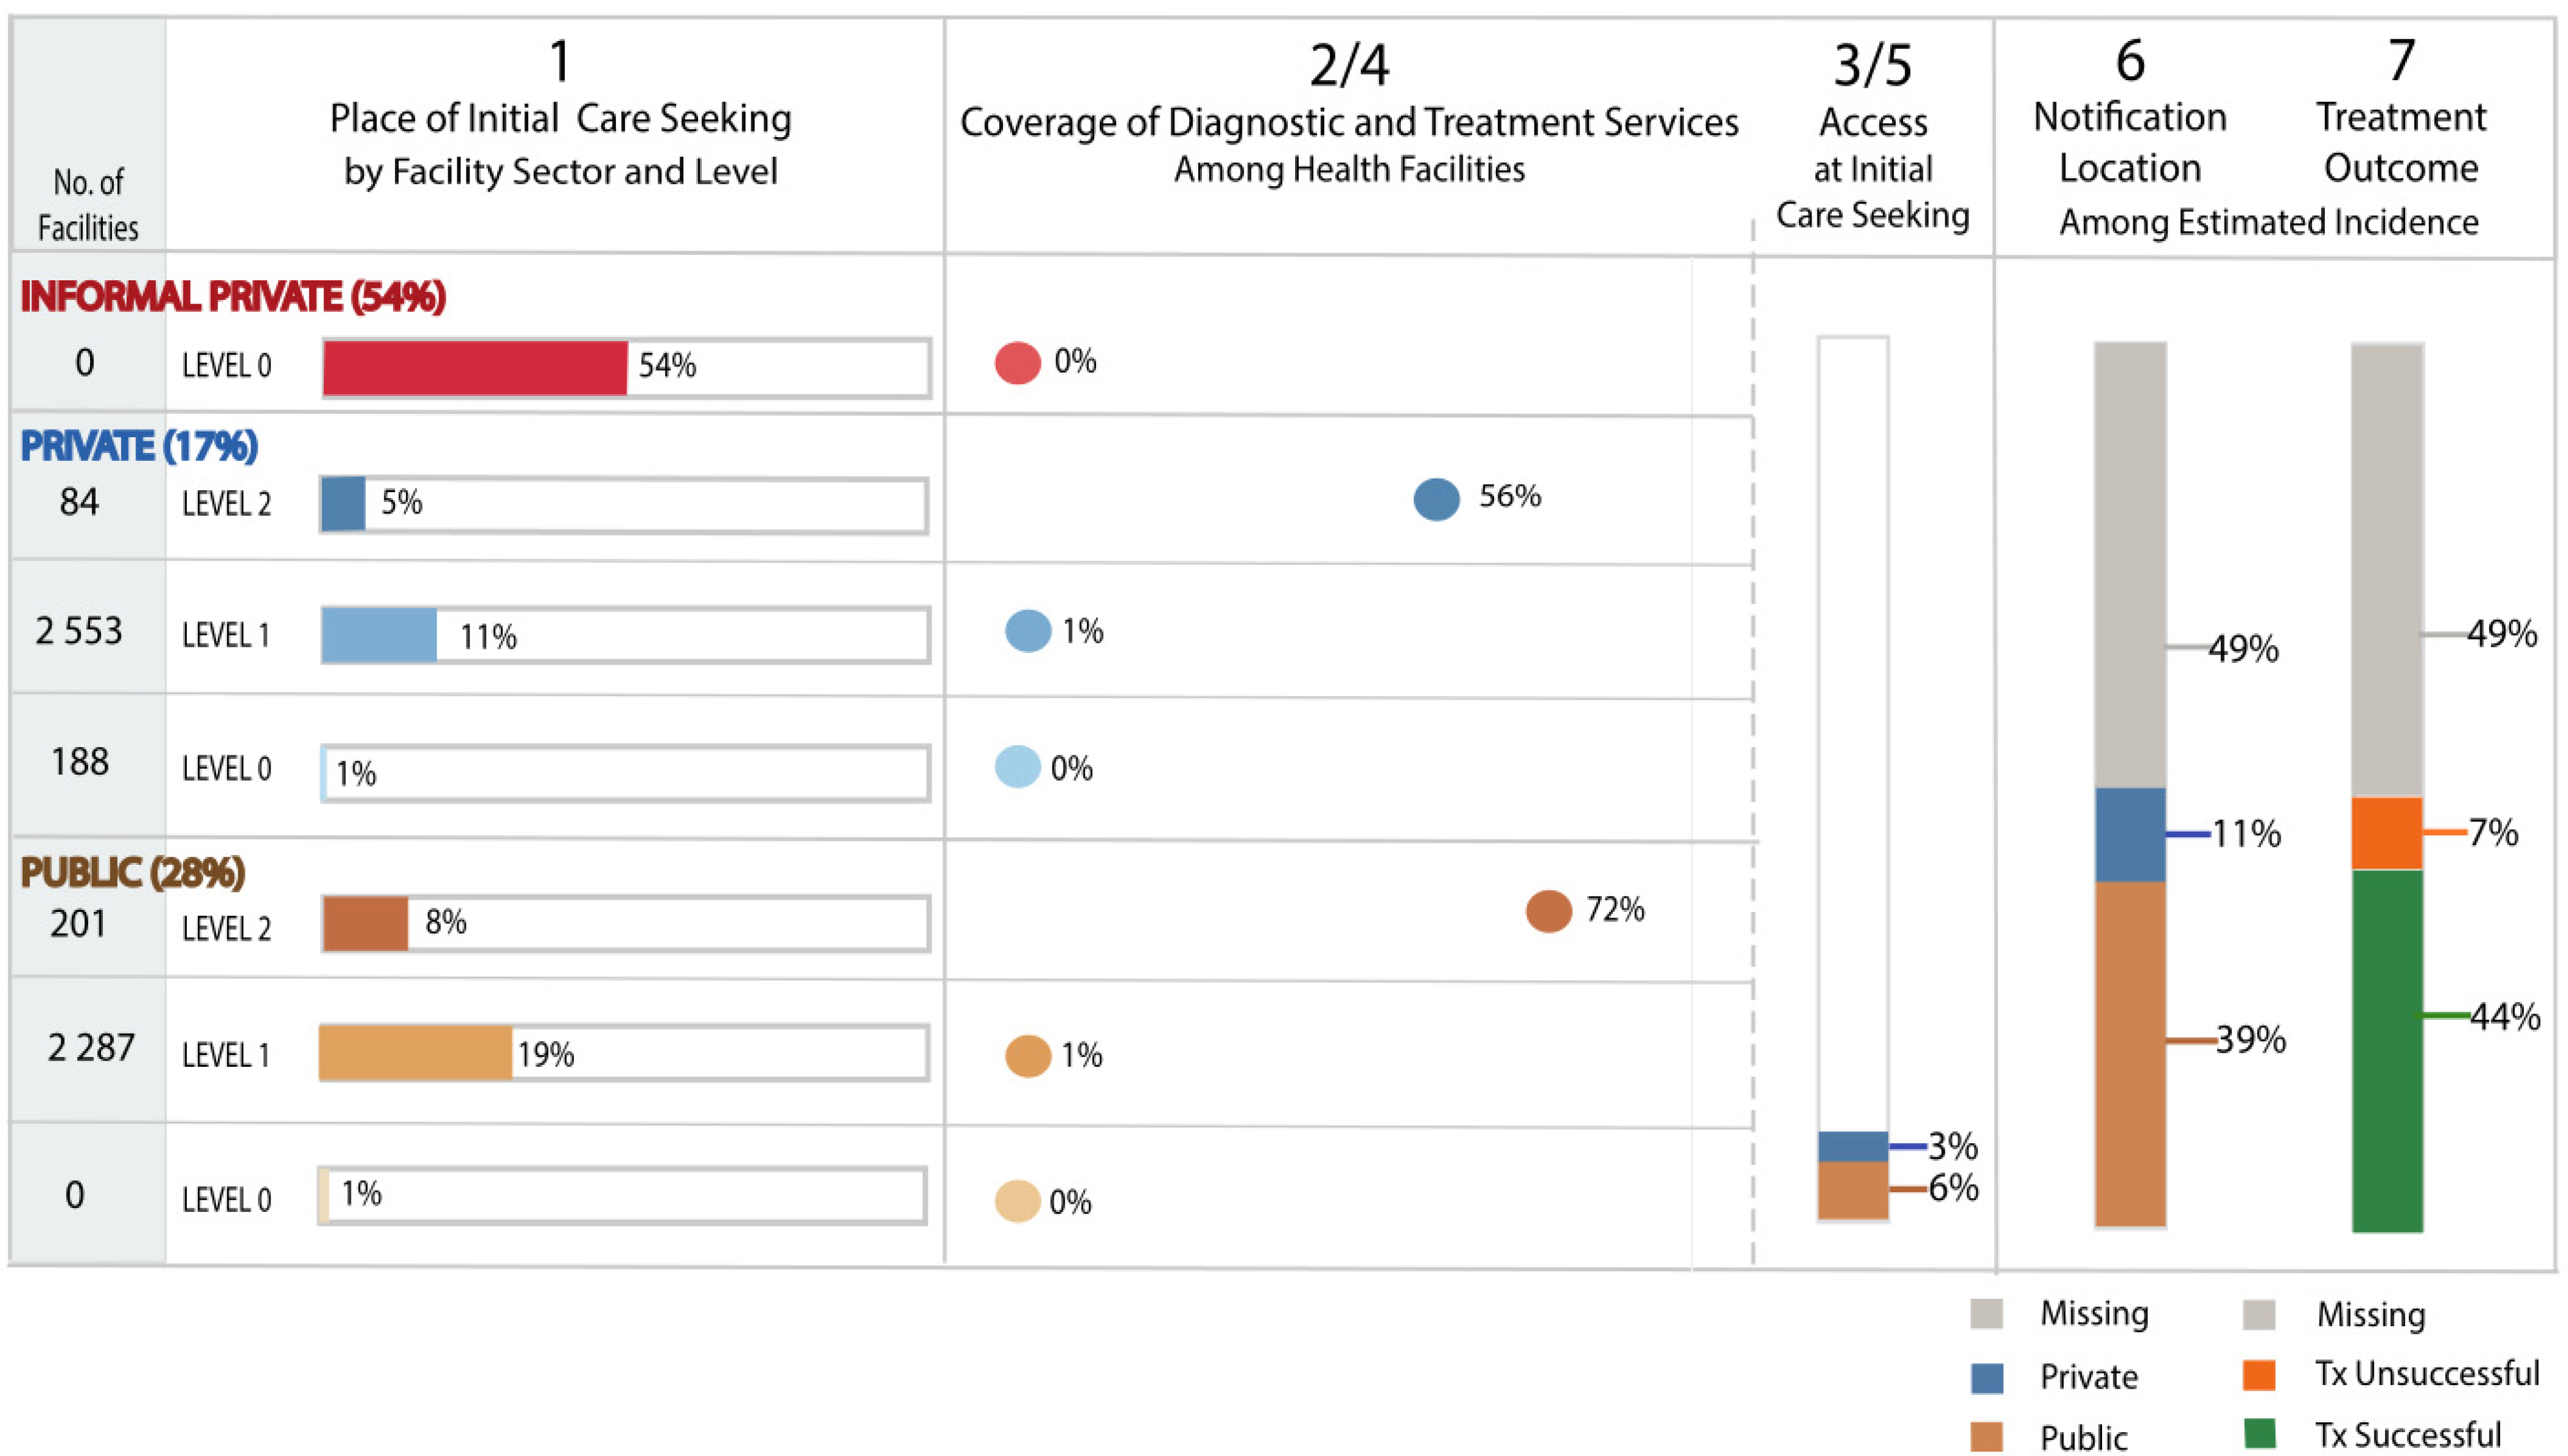Click the Tx Unsuccessful orange legend swatch

[2259, 1375]
